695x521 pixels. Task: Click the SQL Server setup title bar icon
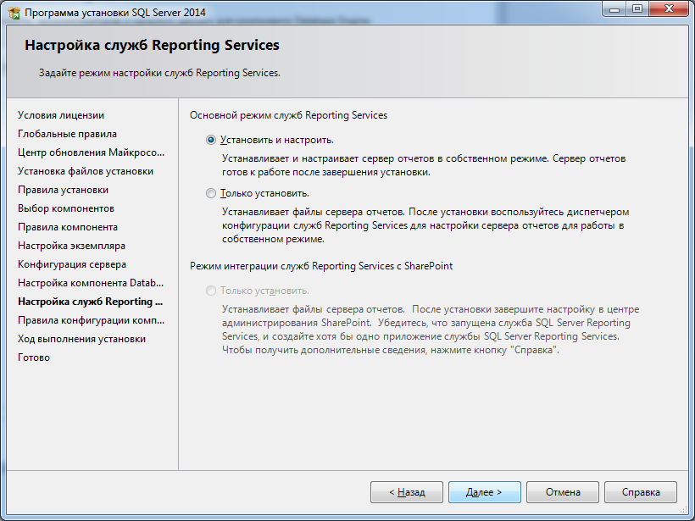click(14, 12)
